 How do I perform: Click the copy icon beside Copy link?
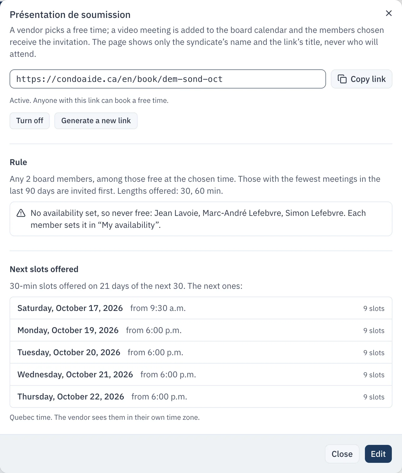click(x=342, y=79)
